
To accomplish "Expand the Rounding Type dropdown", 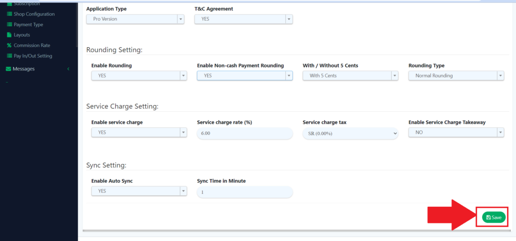I will click(x=456, y=75).
